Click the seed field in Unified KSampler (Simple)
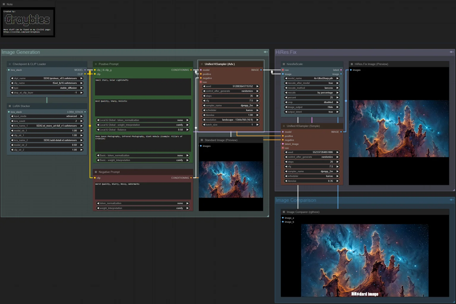This screenshot has height=304, width=456. coord(312,152)
